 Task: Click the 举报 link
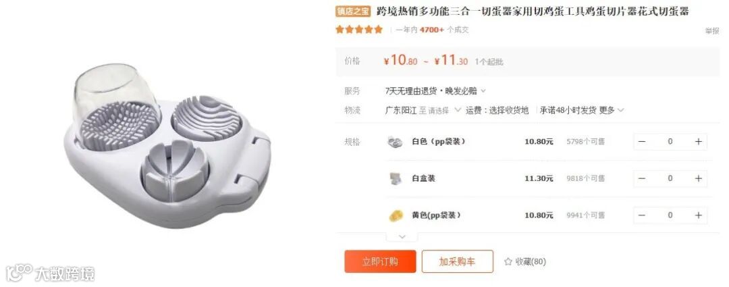(712, 31)
